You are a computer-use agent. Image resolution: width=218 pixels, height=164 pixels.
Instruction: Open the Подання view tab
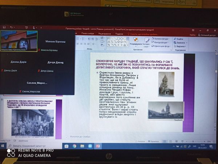tap(119, 34)
